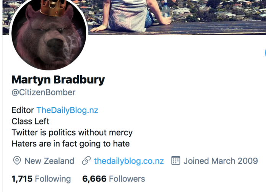Click the chain link icon
Screen dimensions: 266x192
[86, 160]
